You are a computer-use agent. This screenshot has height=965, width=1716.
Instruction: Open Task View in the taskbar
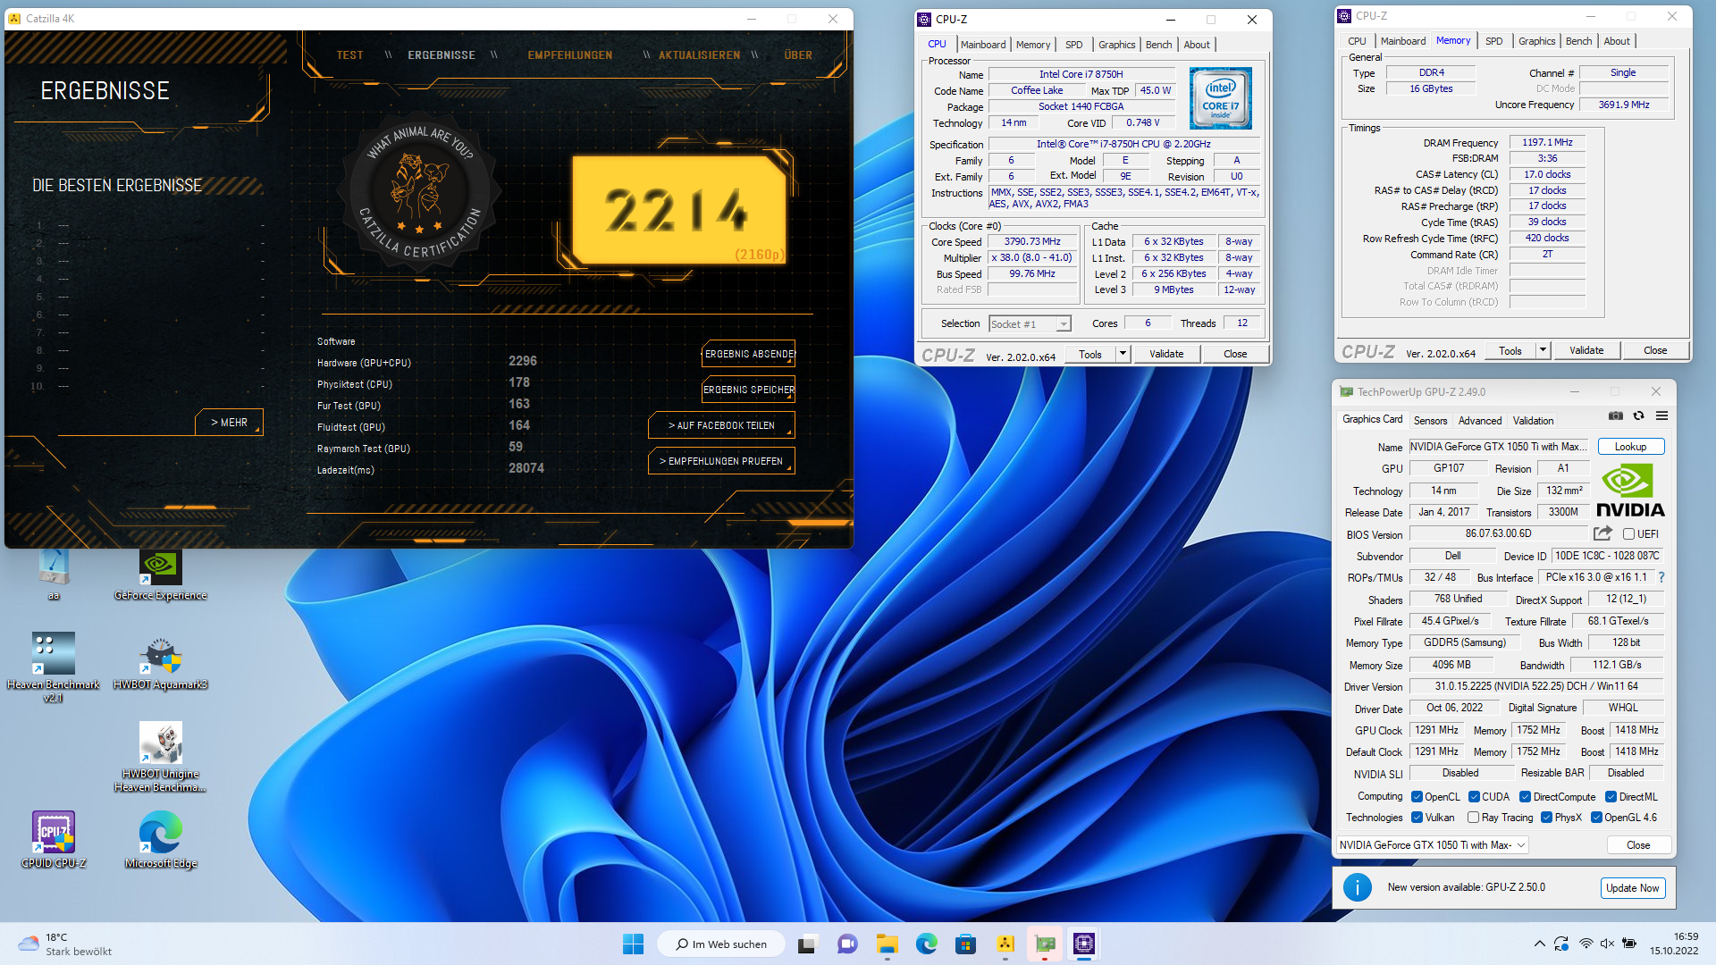pos(808,944)
